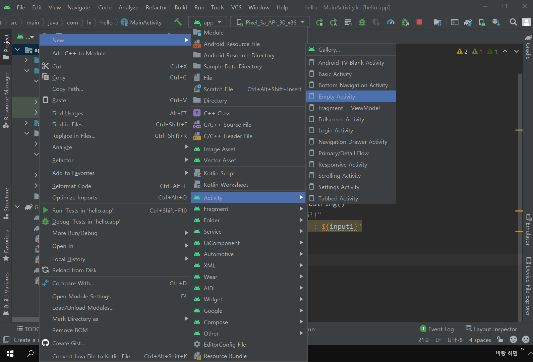The height and width of the screenshot is (362, 533).
Task: Expand the Refactor submenu
Action: click(x=115, y=160)
